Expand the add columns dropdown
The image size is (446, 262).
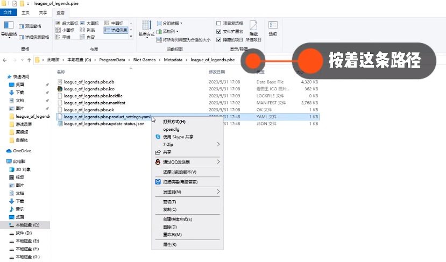pos(167,31)
